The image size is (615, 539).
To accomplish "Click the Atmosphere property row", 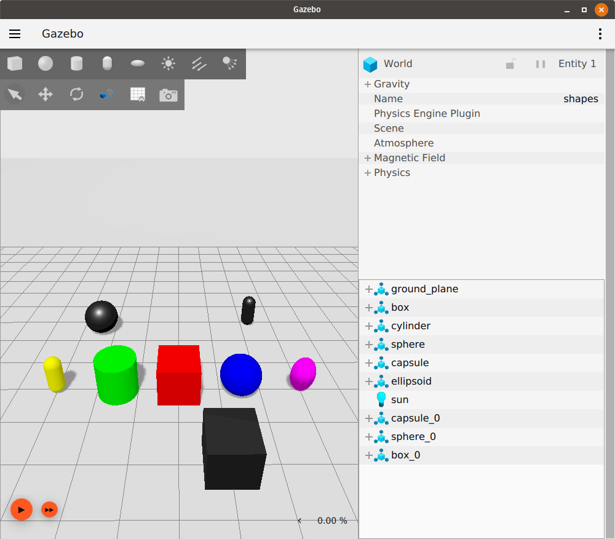I will point(482,143).
